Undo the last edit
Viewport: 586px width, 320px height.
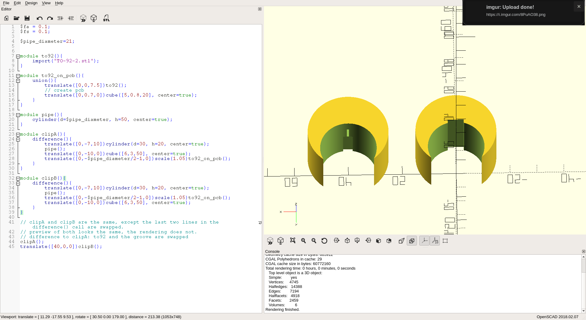[39, 18]
